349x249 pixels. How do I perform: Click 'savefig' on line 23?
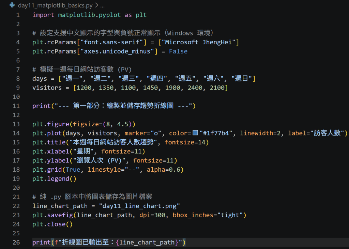pyautogui.click(x=60, y=215)
